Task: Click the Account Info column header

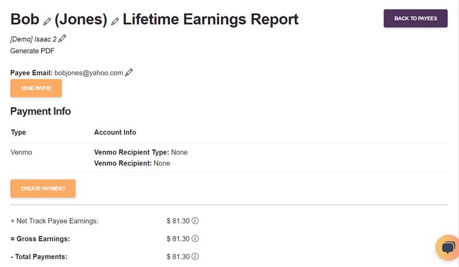Action: (115, 132)
